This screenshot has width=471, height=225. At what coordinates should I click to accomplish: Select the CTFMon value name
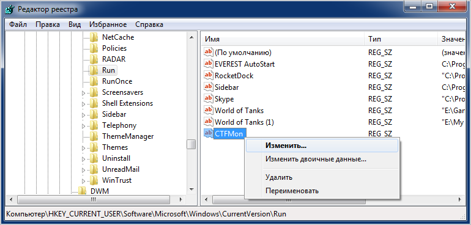point(229,134)
